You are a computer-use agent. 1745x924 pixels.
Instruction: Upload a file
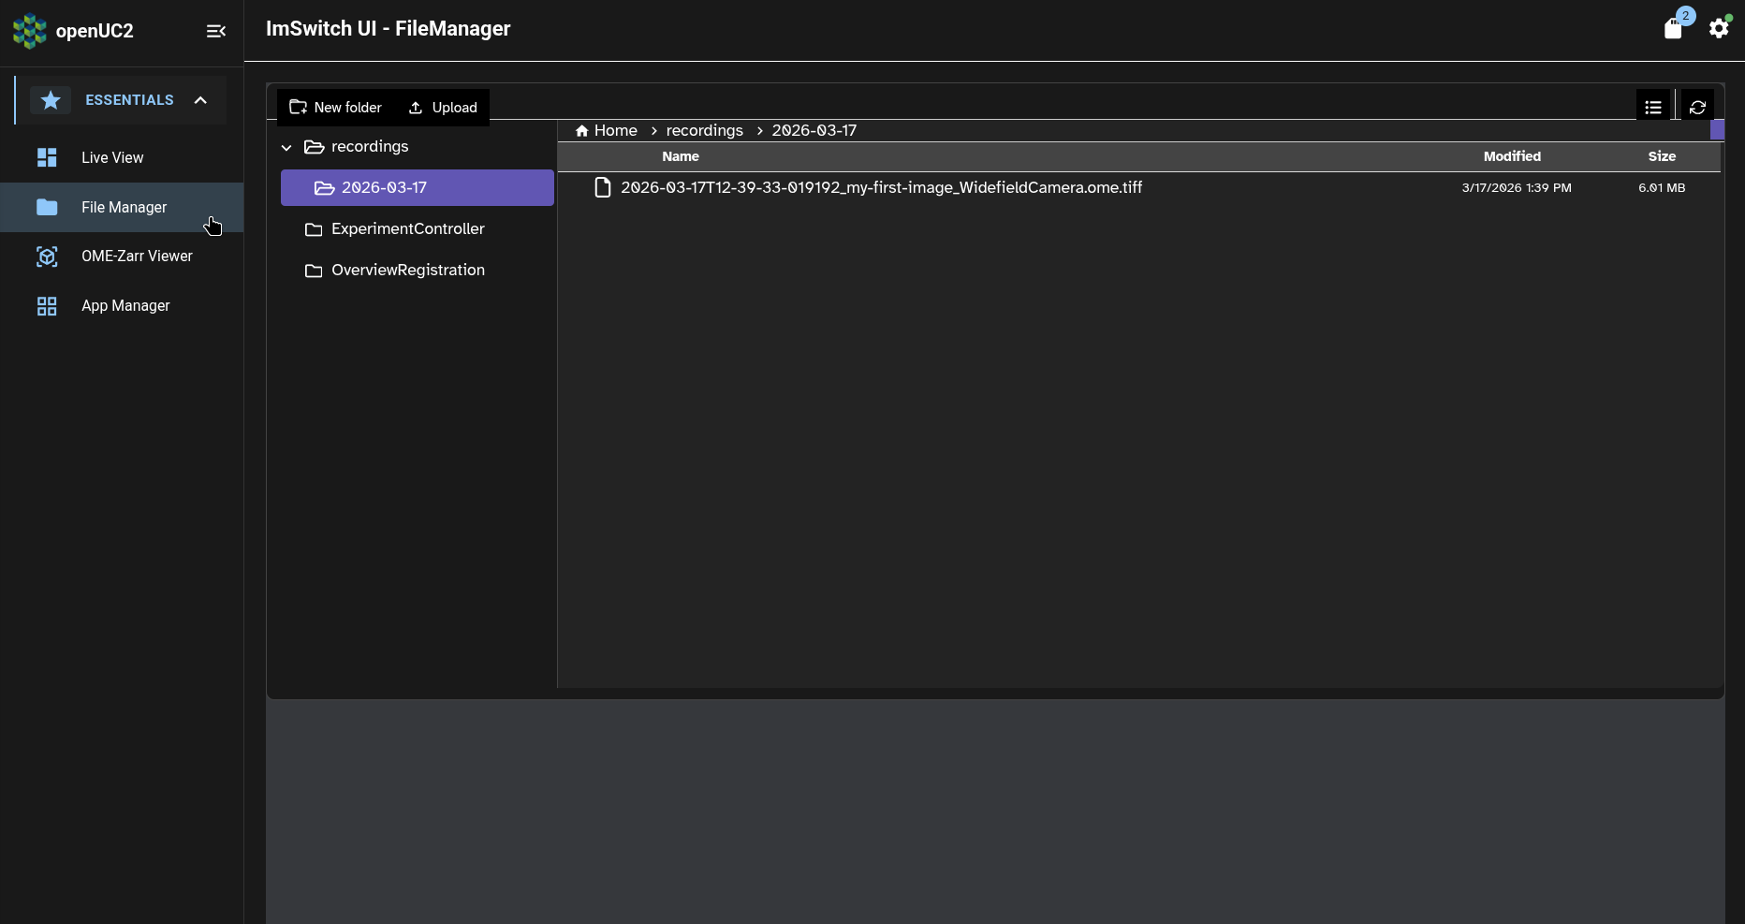pos(443,107)
